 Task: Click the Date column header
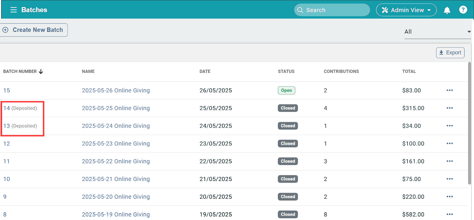(x=205, y=72)
